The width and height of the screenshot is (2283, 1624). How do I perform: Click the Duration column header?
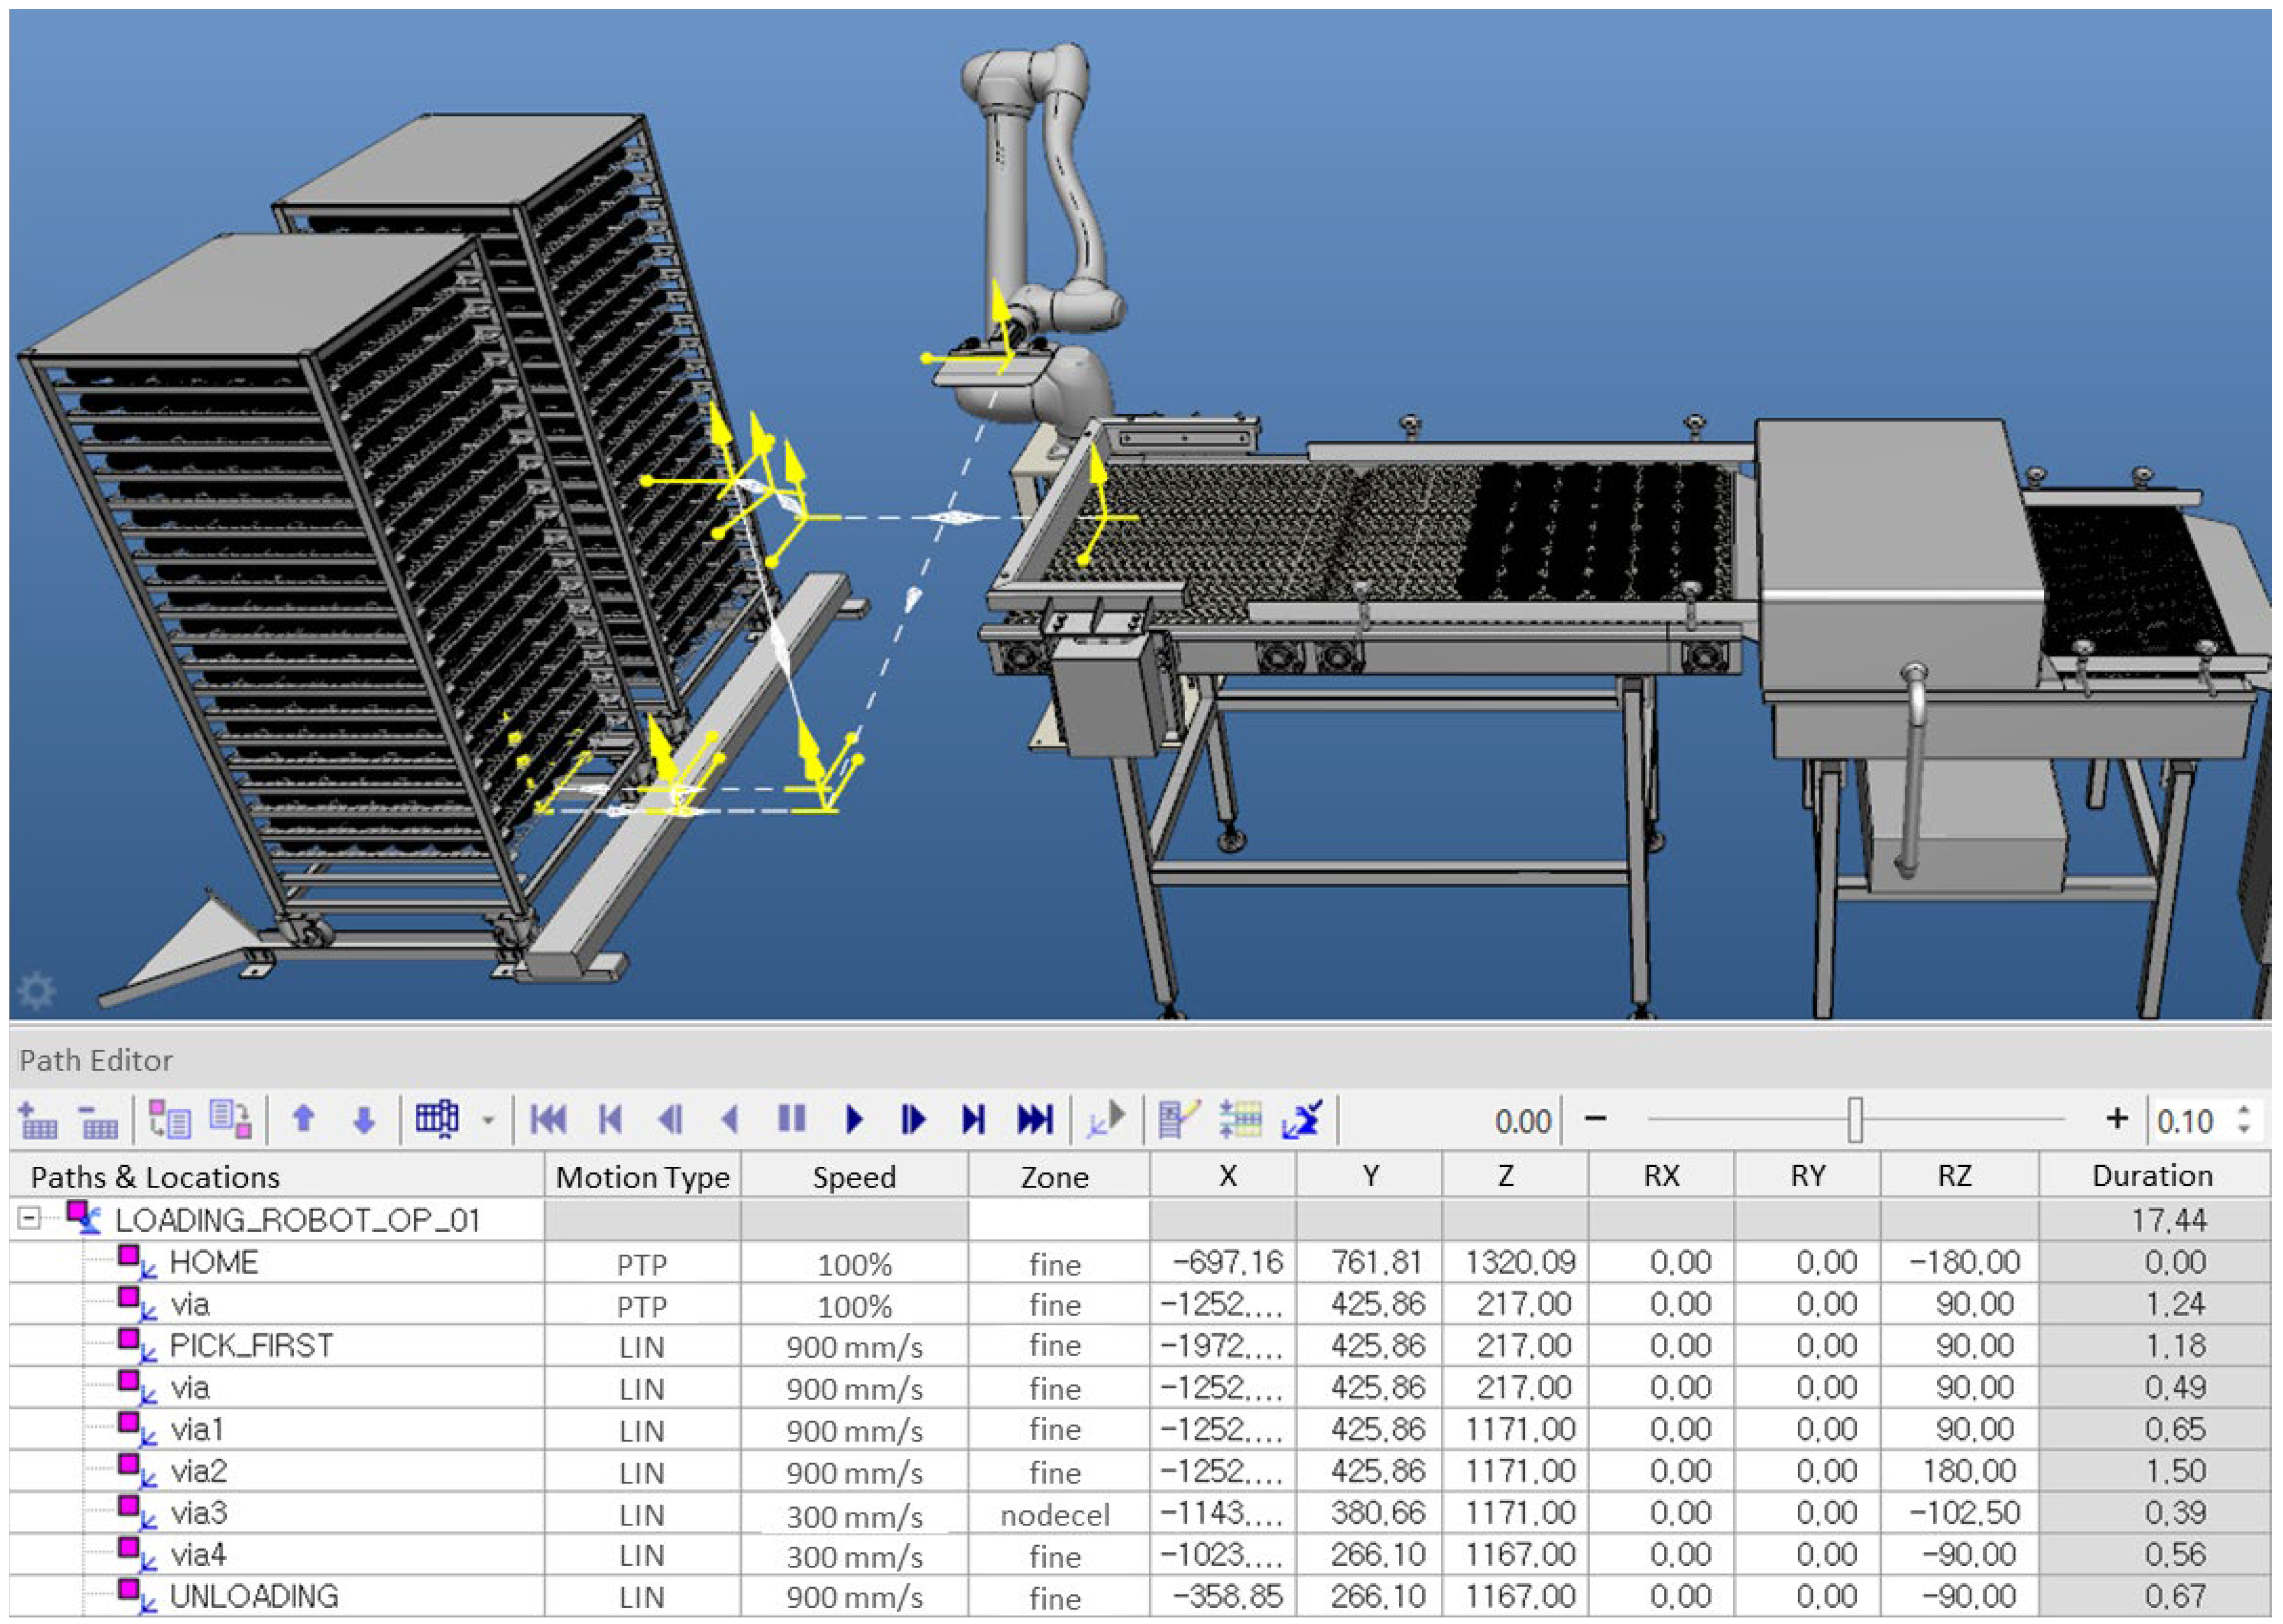(x=2152, y=1176)
